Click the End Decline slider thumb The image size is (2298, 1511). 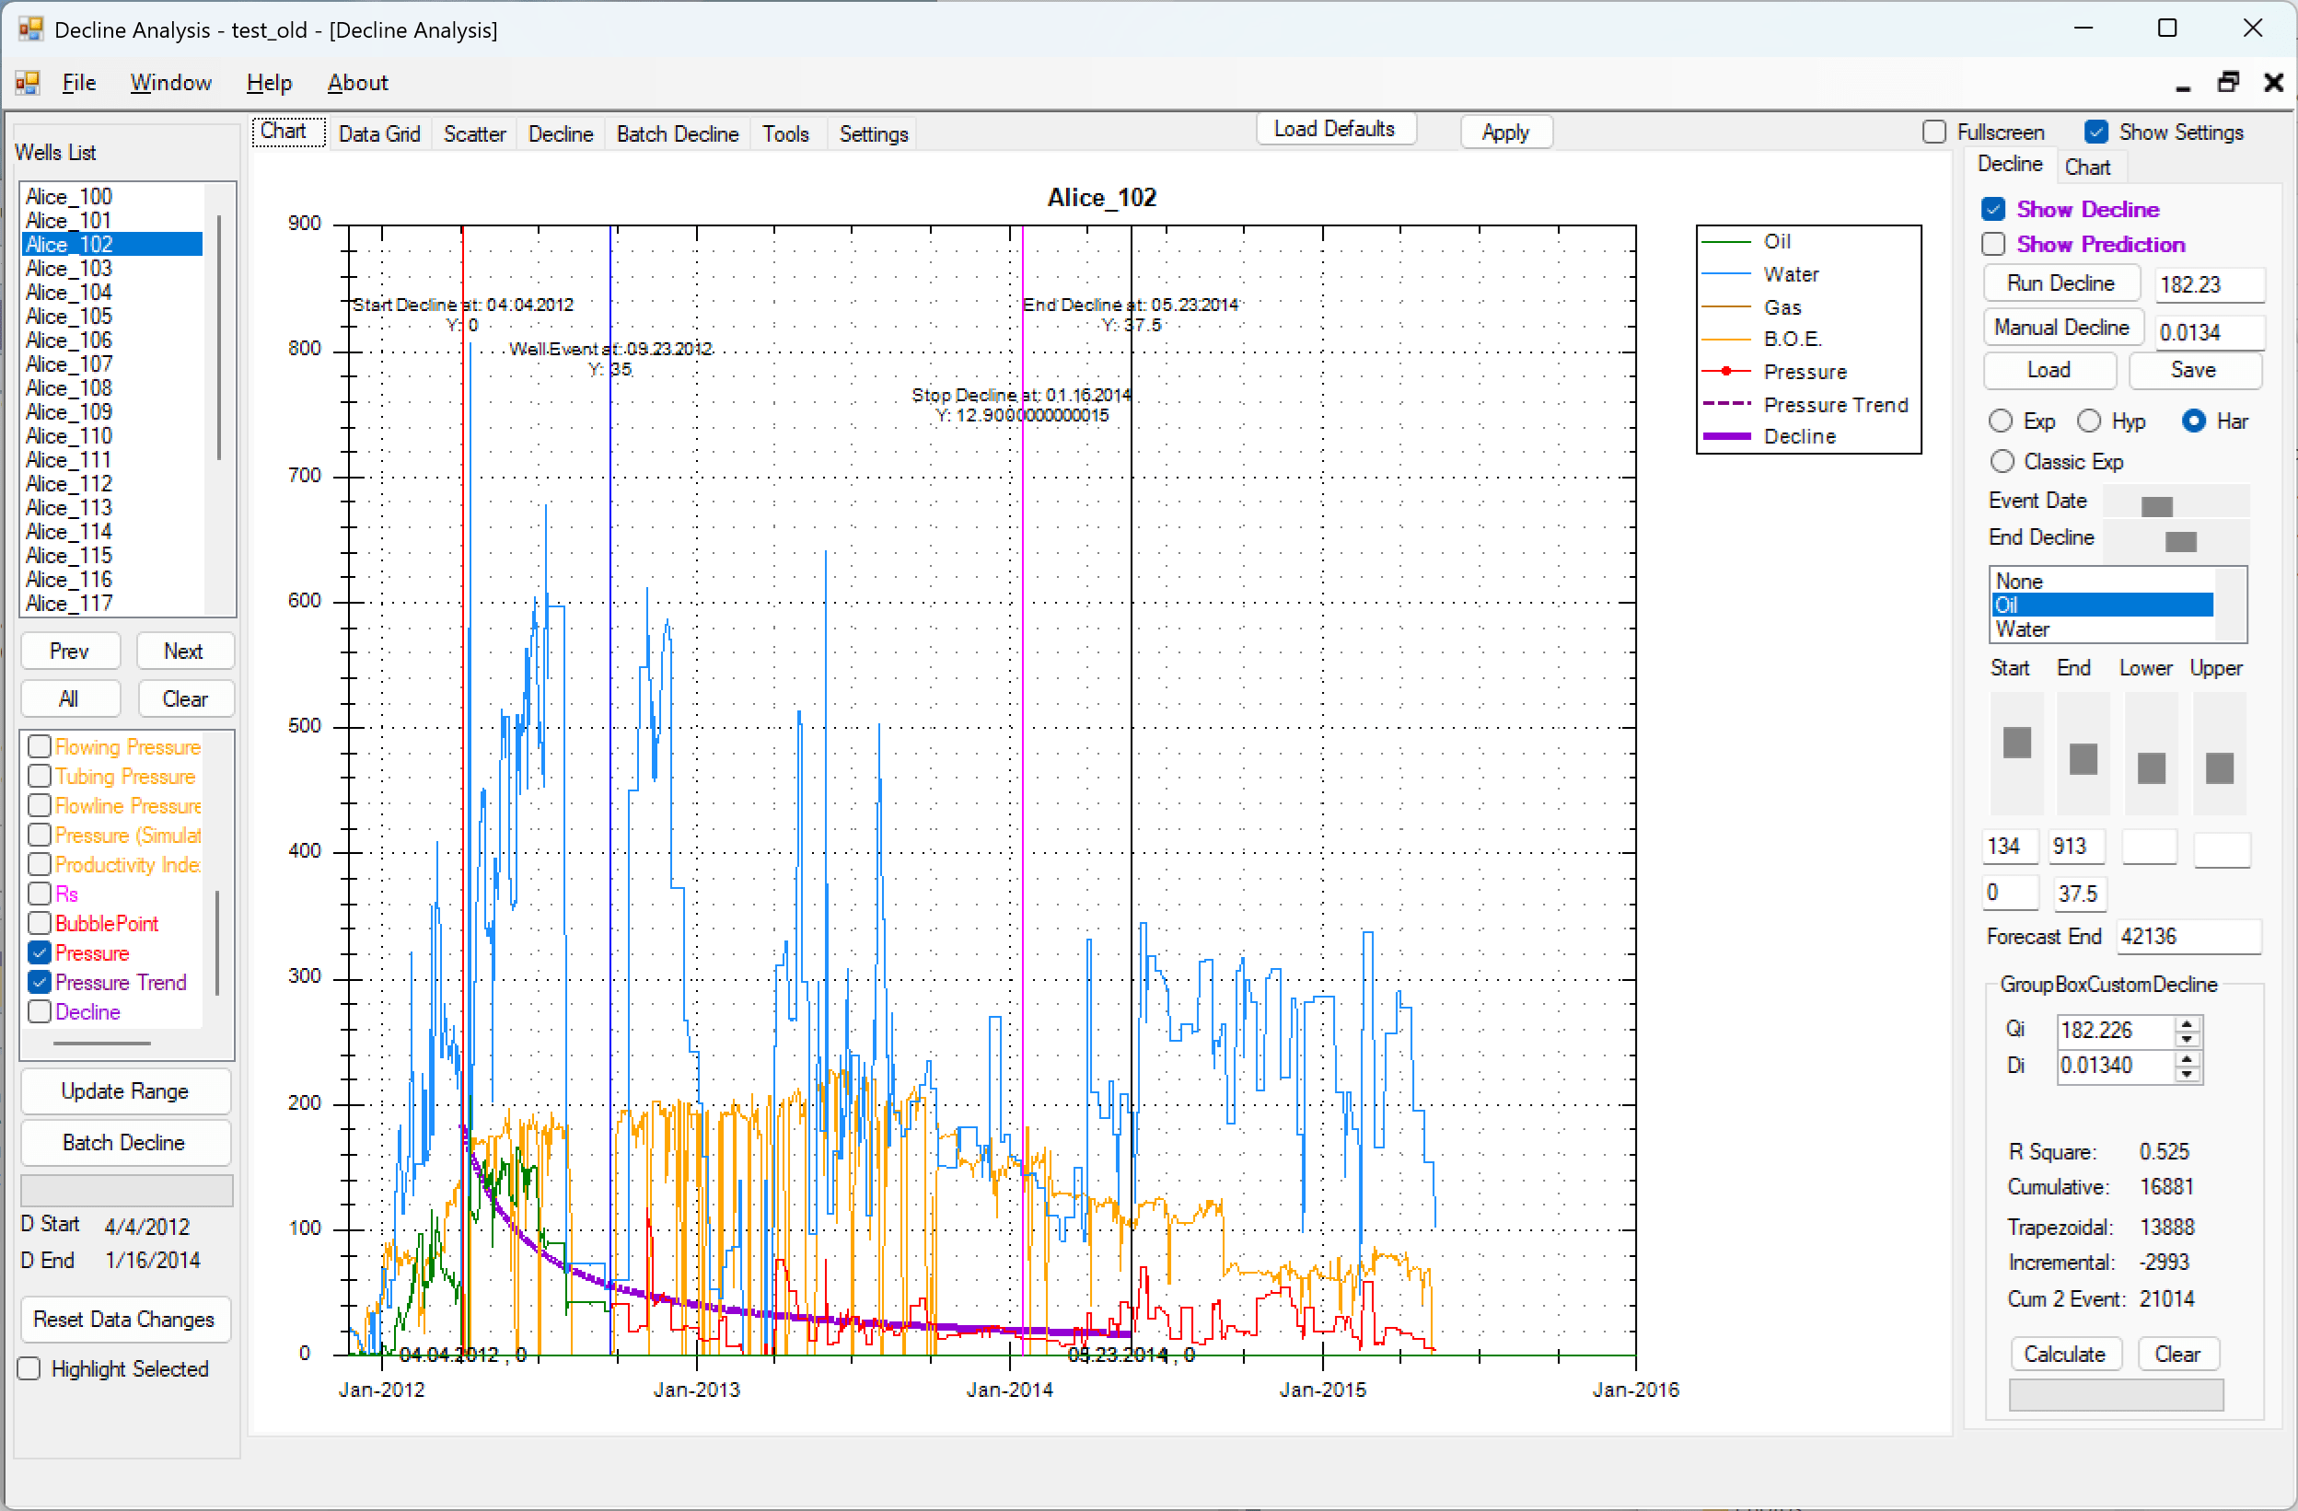2179,541
